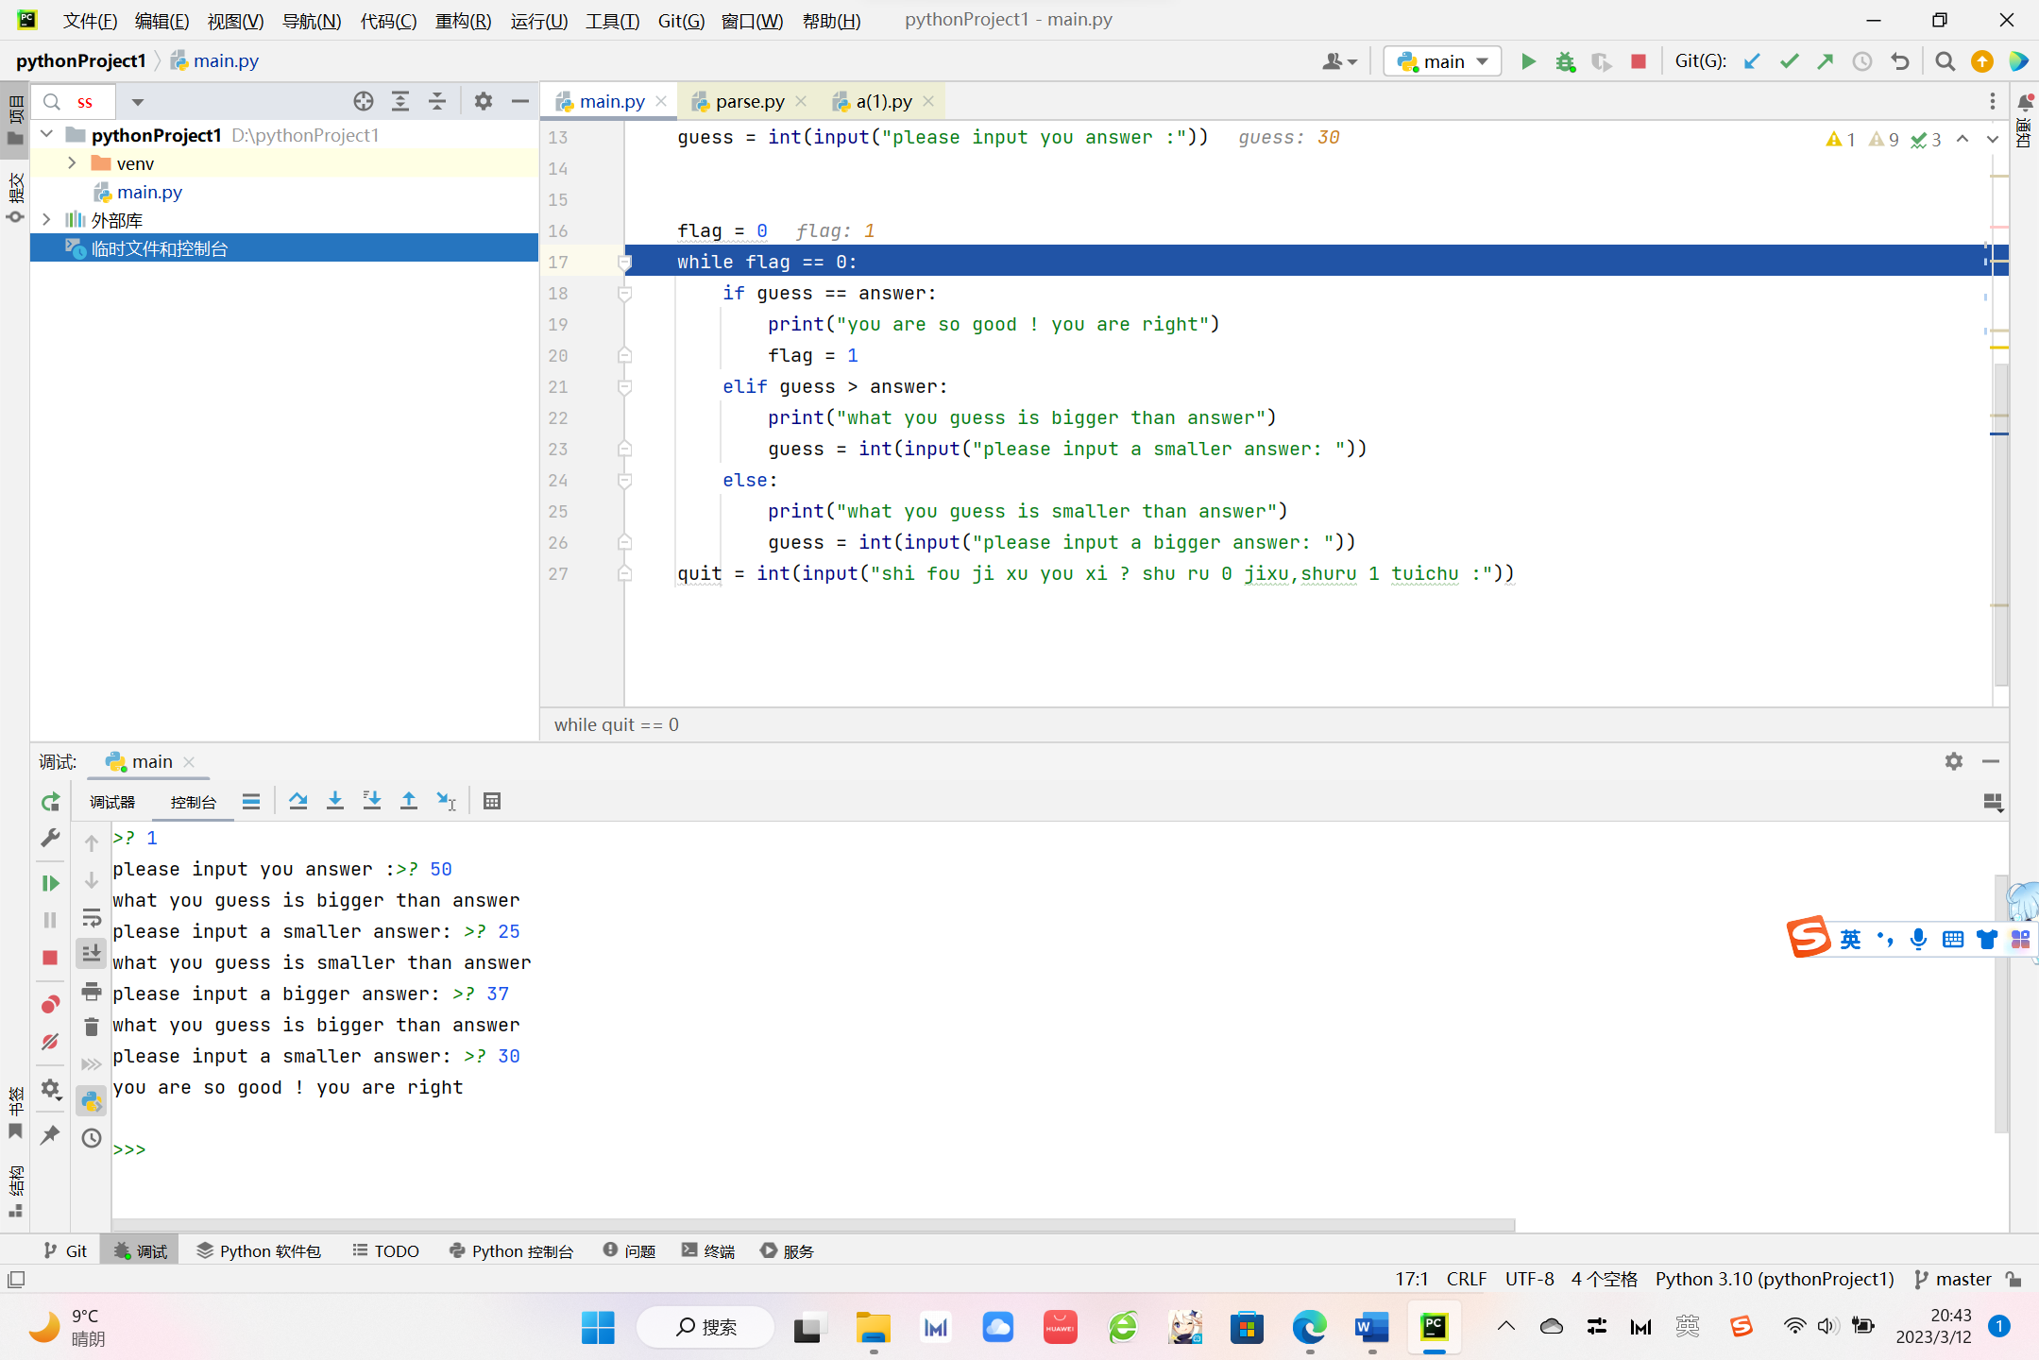This screenshot has width=2039, height=1360.
Task: Click the Step Into debugger icon
Action: [334, 801]
